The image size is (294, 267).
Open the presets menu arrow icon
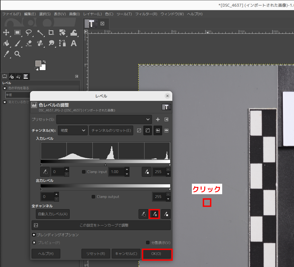click(x=166, y=119)
